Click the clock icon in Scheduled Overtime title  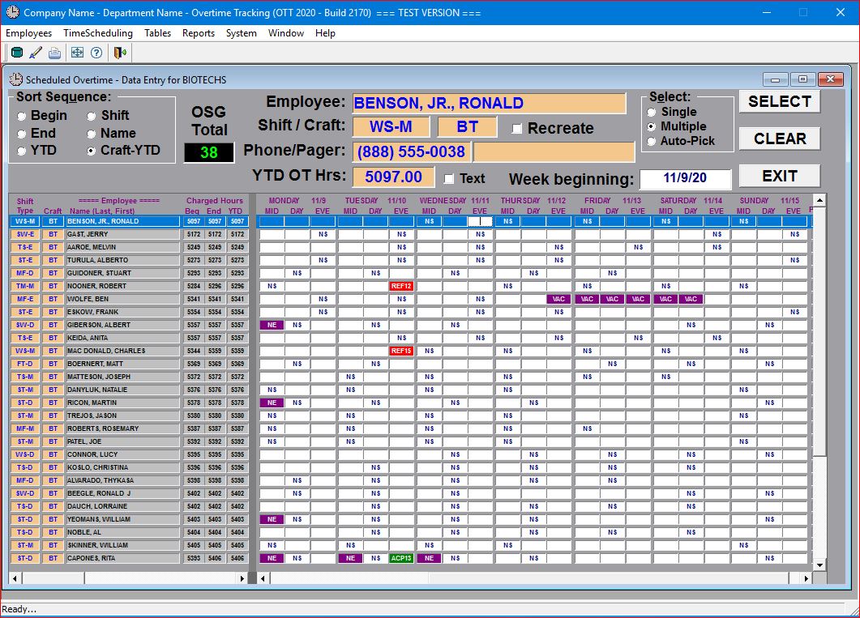[x=16, y=79]
